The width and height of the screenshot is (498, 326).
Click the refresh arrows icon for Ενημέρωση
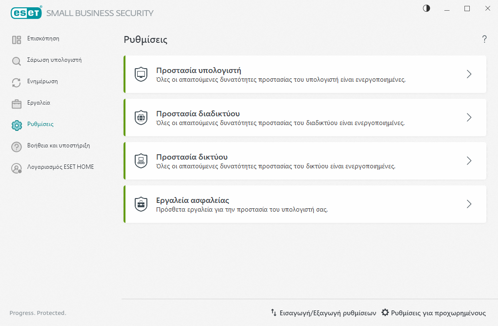click(17, 83)
